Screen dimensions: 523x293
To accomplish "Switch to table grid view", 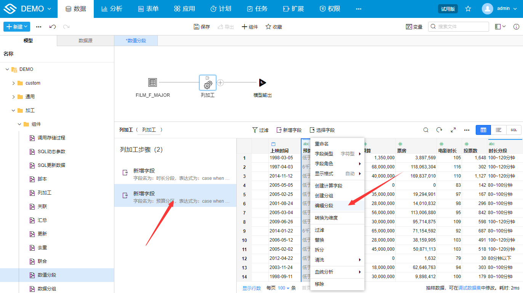I will click(x=483, y=130).
